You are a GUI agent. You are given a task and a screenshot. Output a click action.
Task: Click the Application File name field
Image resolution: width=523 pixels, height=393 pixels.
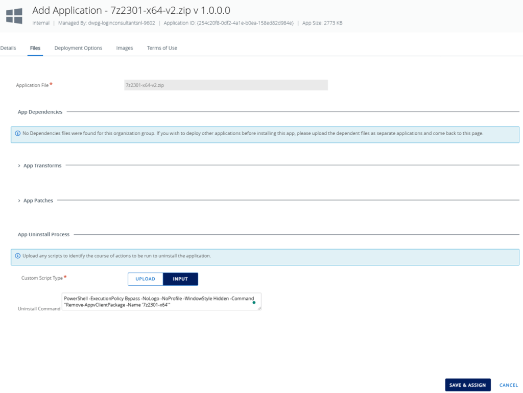click(225, 85)
